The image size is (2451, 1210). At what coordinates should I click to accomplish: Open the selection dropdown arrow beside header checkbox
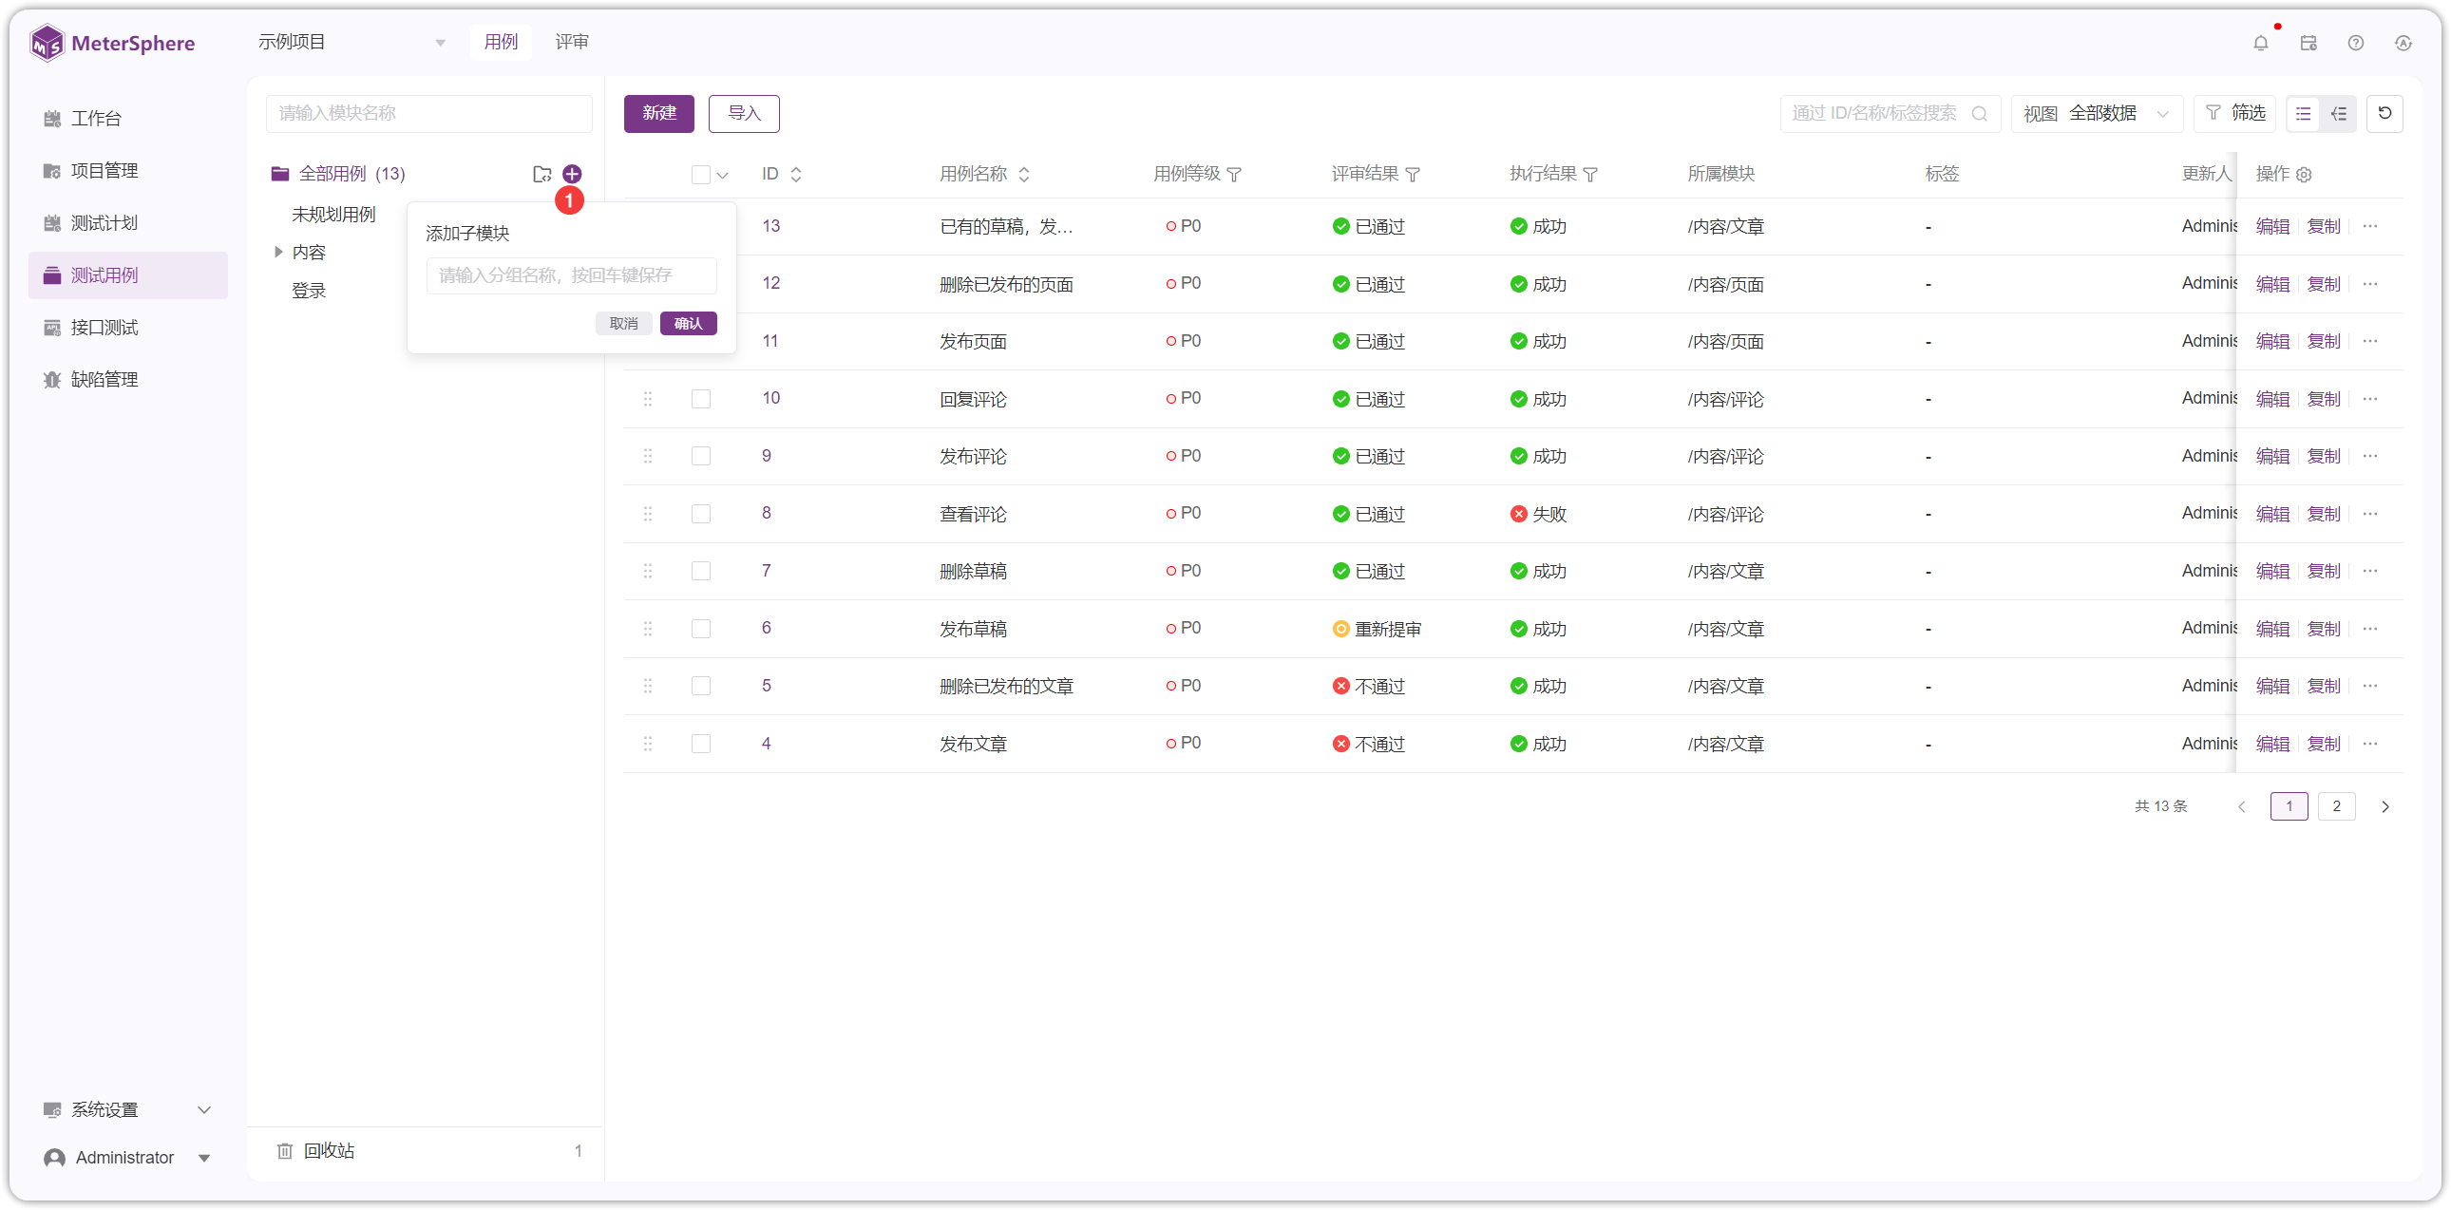(x=723, y=174)
